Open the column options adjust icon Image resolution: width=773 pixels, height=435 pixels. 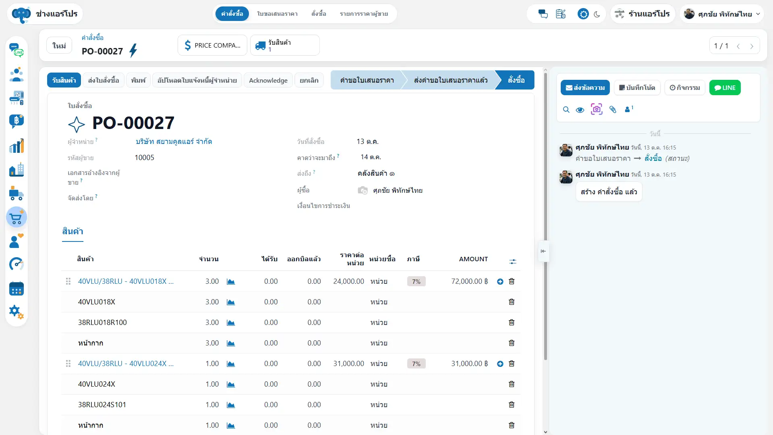pyautogui.click(x=512, y=262)
